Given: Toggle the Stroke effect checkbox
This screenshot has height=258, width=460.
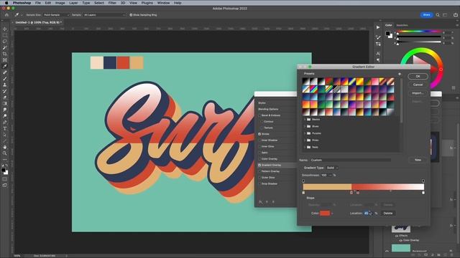Looking at the screenshot, I should pos(259,134).
